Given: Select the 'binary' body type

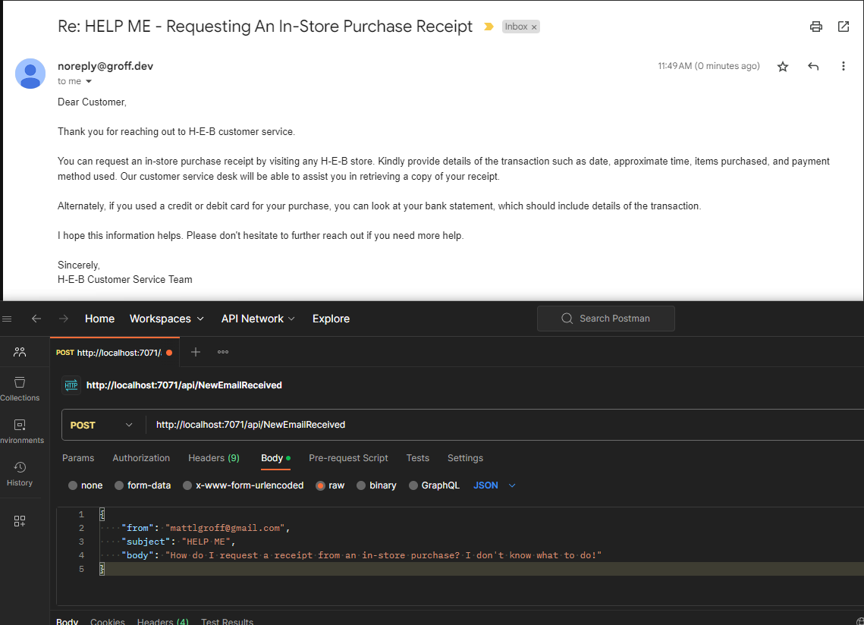Looking at the screenshot, I should point(376,485).
